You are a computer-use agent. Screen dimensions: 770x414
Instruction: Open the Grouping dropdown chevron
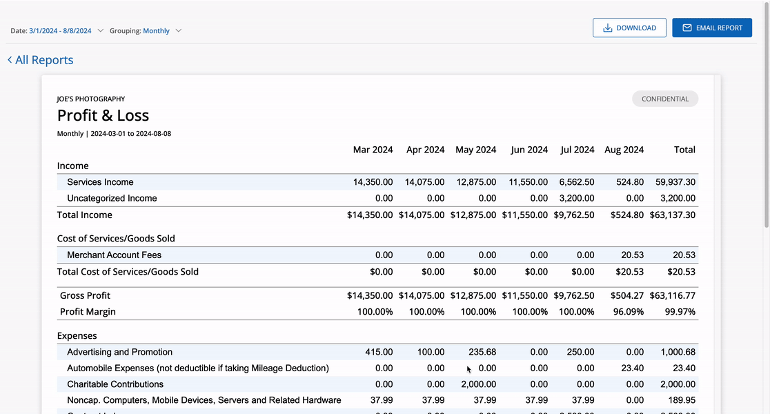coord(178,30)
